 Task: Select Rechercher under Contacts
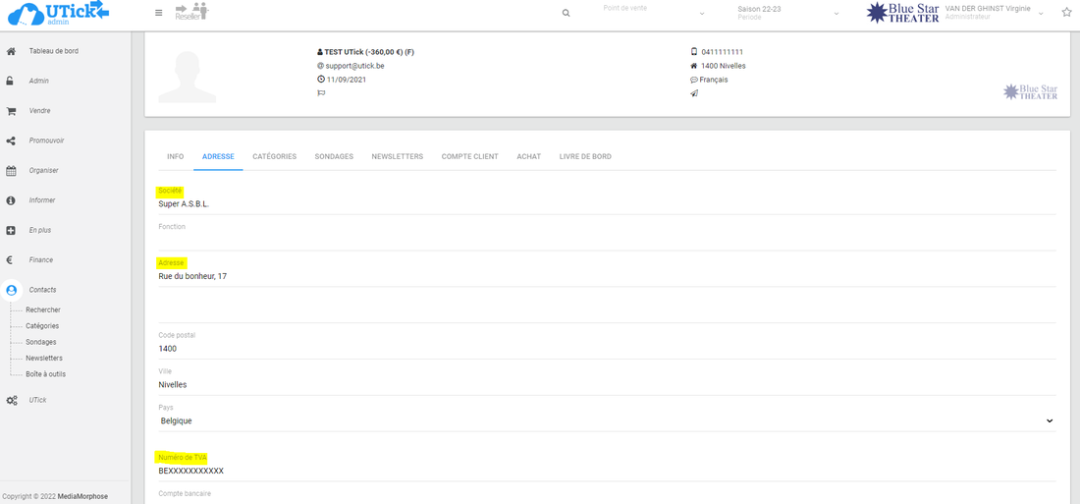pos(43,310)
